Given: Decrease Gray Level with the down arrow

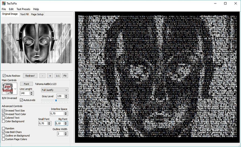Looking at the screenshot, I should (66, 97).
